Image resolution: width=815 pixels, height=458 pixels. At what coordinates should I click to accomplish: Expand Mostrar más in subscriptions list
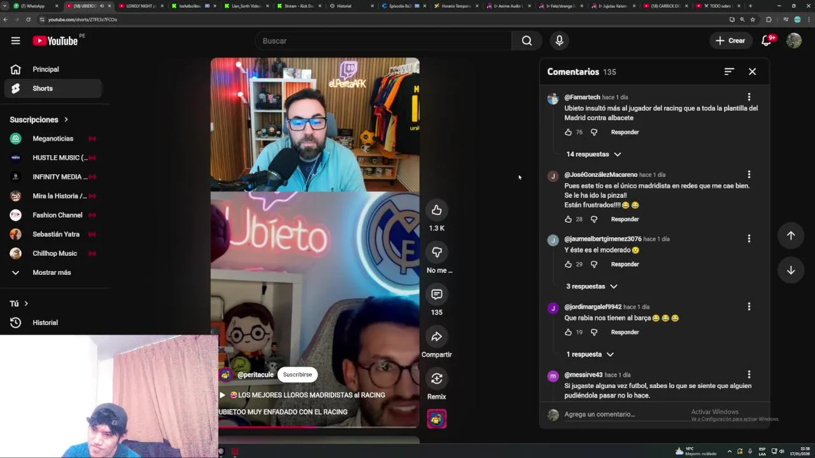(53, 272)
